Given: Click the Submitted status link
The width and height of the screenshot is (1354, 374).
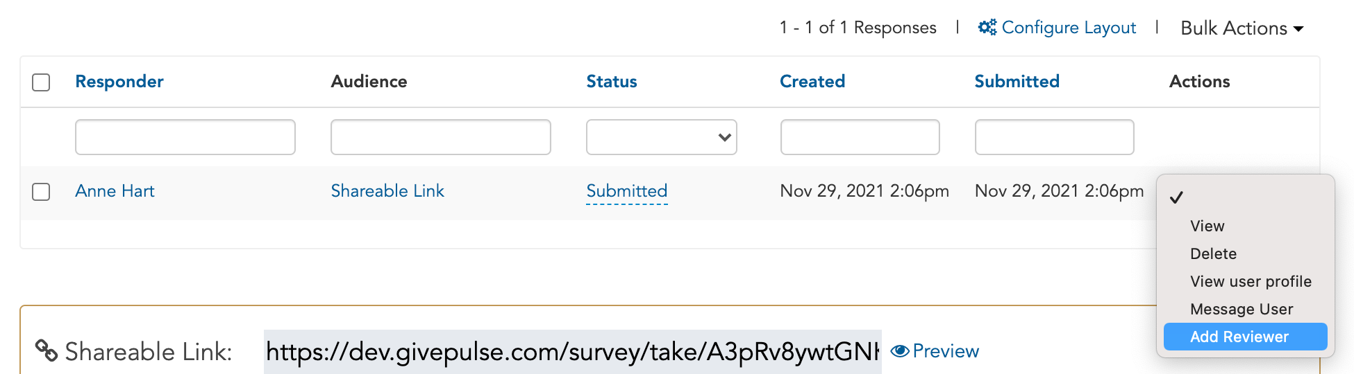Looking at the screenshot, I should click(x=627, y=191).
